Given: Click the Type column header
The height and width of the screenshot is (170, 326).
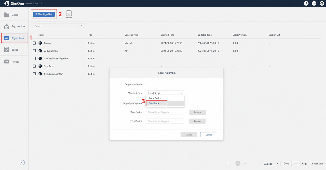Looking at the screenshot, I should [x=90, y=35].
